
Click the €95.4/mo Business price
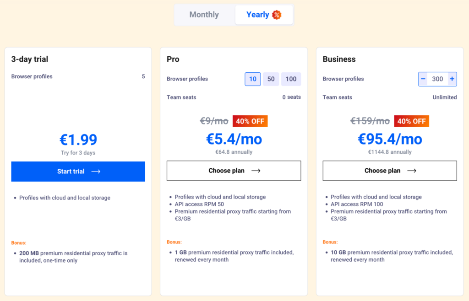pyautogui.click(x=390, y=139)
